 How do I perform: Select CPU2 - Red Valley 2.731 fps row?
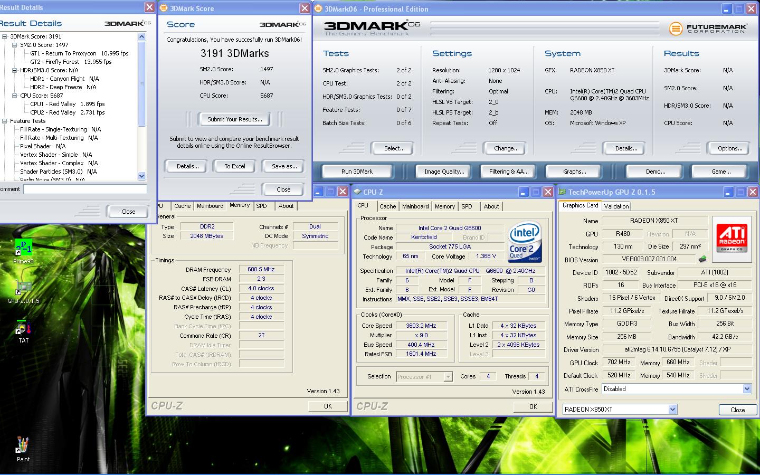click(x=67, y=112)
